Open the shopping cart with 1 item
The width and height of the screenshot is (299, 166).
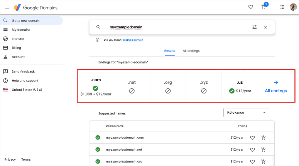coord(264,7)
